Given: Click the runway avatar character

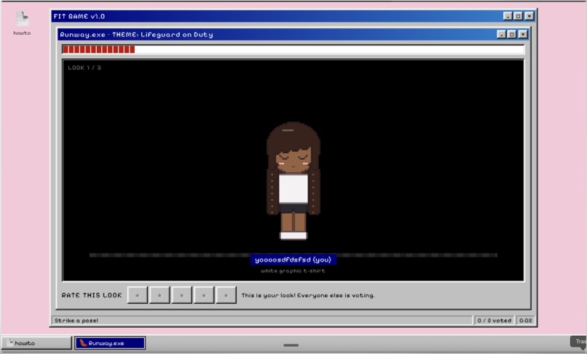Looking at the screenshot, I should point(293,180).
